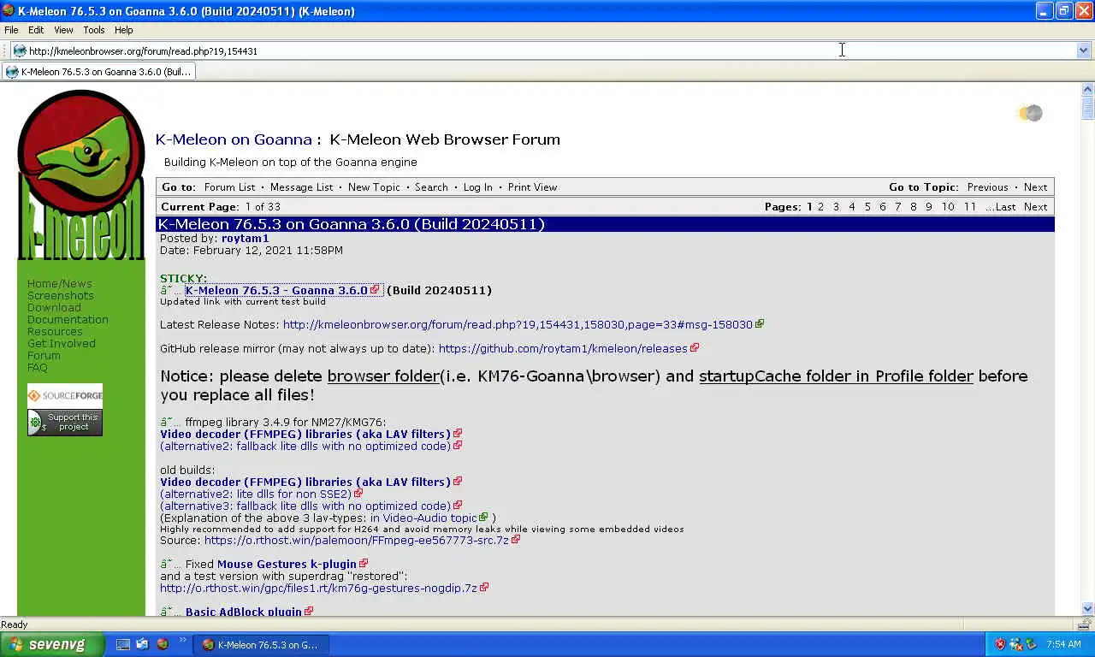
Task: Open Get Involved in the sidebar
Action: click(x=61, y=344)
